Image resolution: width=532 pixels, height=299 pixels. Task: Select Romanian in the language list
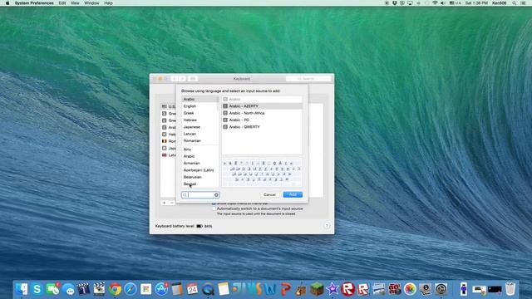point(200,140)
